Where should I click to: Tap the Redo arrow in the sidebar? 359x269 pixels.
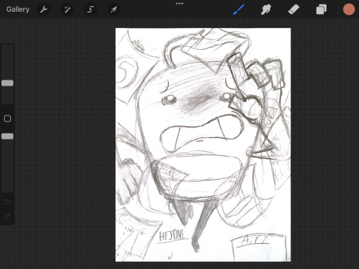[x=7, y=216]
